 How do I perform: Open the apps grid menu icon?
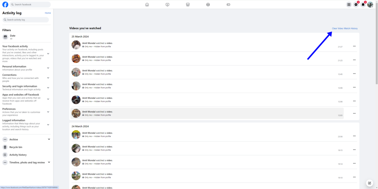coord(349,4)
